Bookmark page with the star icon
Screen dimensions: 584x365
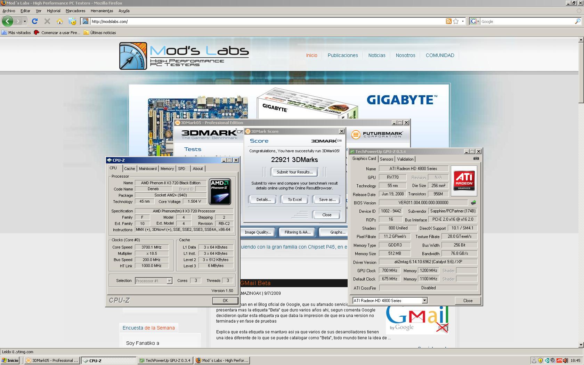coord(456,21)
